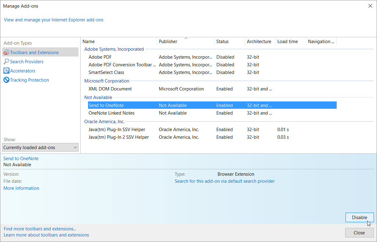This screenshot has width=377, height=242.
Task: Click the Close button at bottom
Action: (359, 233)
